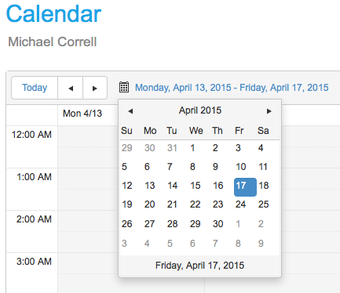This screenshot has width=340, height=293.
Task: Select grayed March 30 date
Action: tap(150, 148)
